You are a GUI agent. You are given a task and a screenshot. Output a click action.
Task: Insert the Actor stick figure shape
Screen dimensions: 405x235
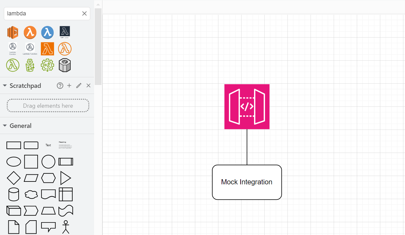tap(66, 227)
